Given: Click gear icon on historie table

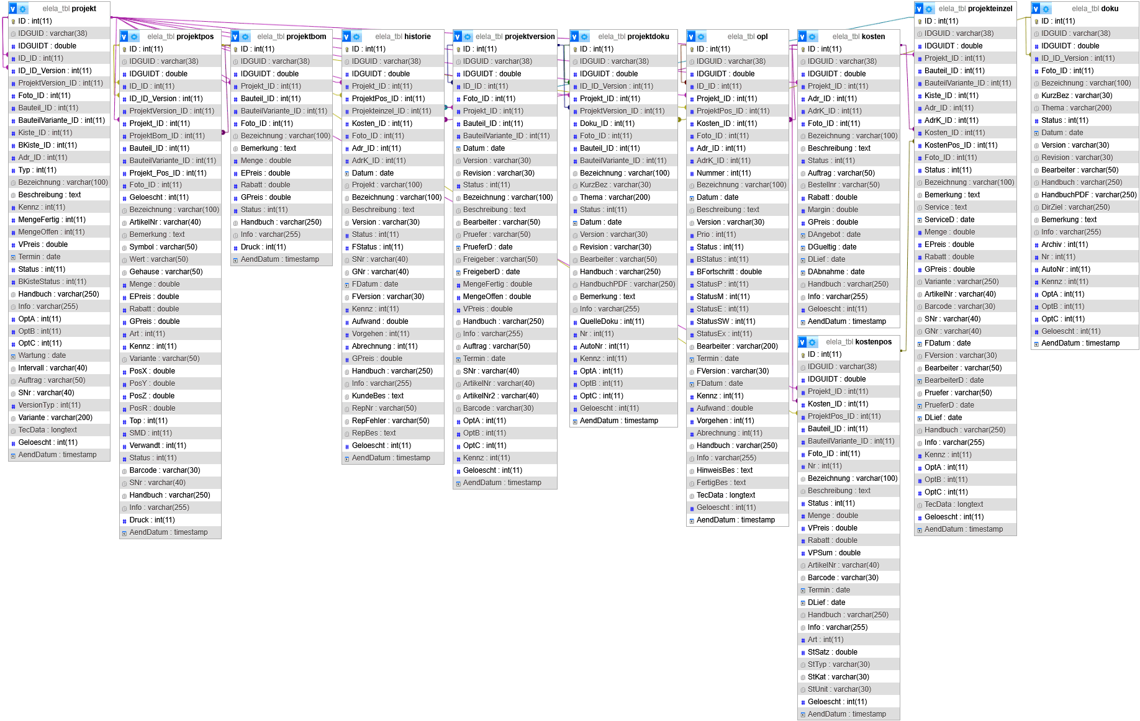Looking at the screenshot, I should (357, 37).
